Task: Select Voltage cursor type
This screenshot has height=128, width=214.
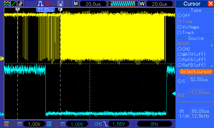Action: coord(189,27)
